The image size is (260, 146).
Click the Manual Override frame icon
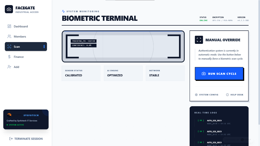[x=199, y=40]
